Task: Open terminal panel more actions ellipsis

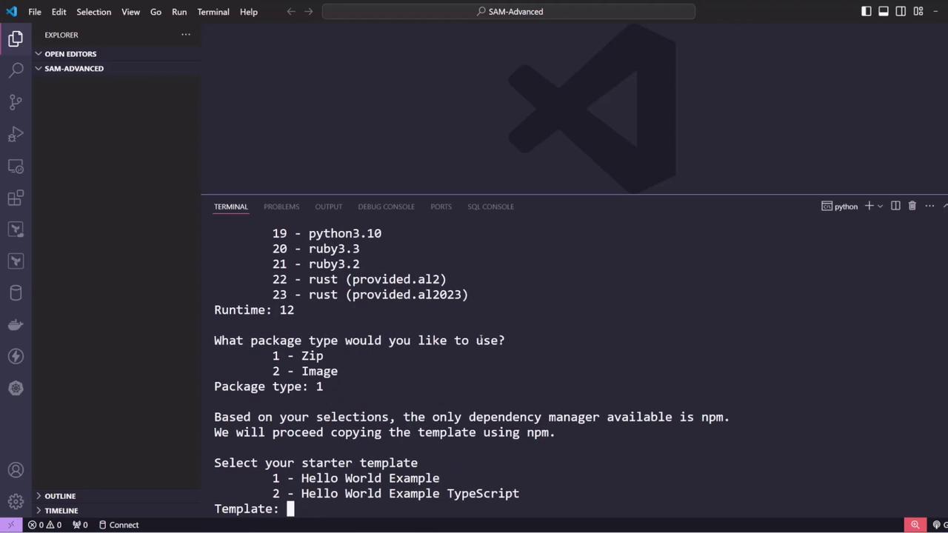Action: [929, 206]
